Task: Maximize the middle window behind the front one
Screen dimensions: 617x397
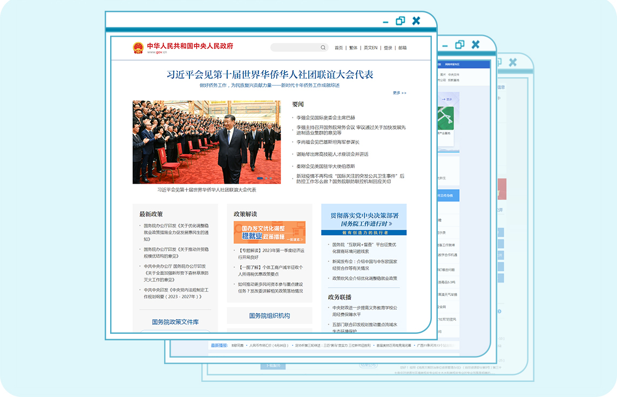Action: [459, 45]
